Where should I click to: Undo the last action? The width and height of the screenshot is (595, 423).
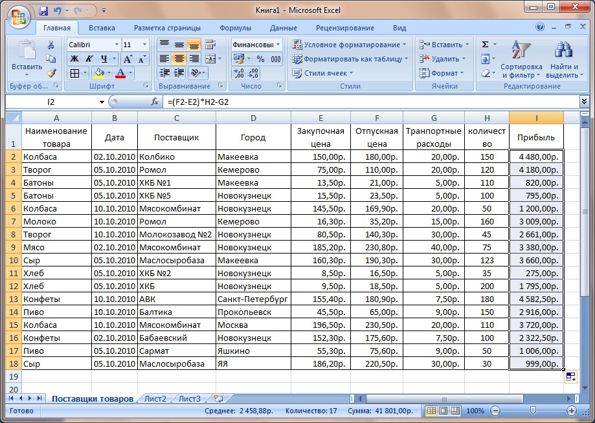click(x=58, y=10)
